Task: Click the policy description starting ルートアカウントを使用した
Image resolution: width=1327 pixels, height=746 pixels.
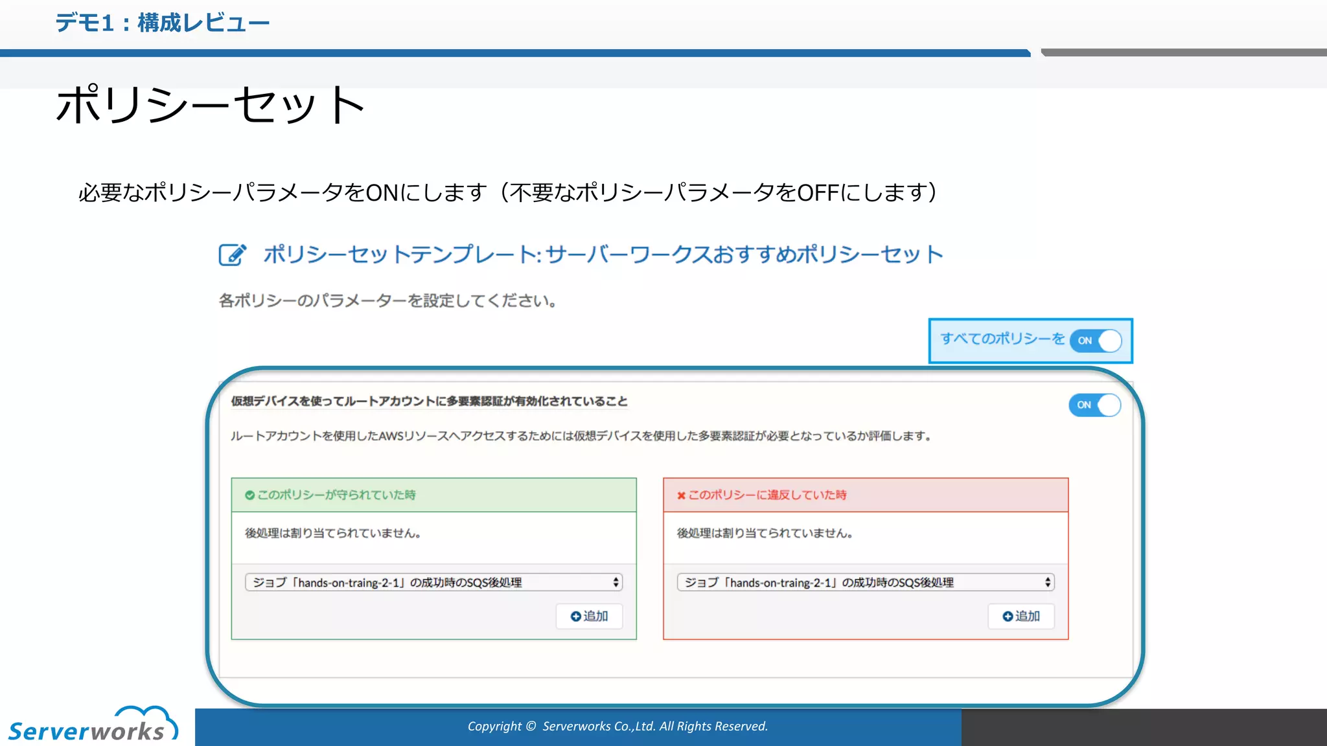Action: point(581,436)
